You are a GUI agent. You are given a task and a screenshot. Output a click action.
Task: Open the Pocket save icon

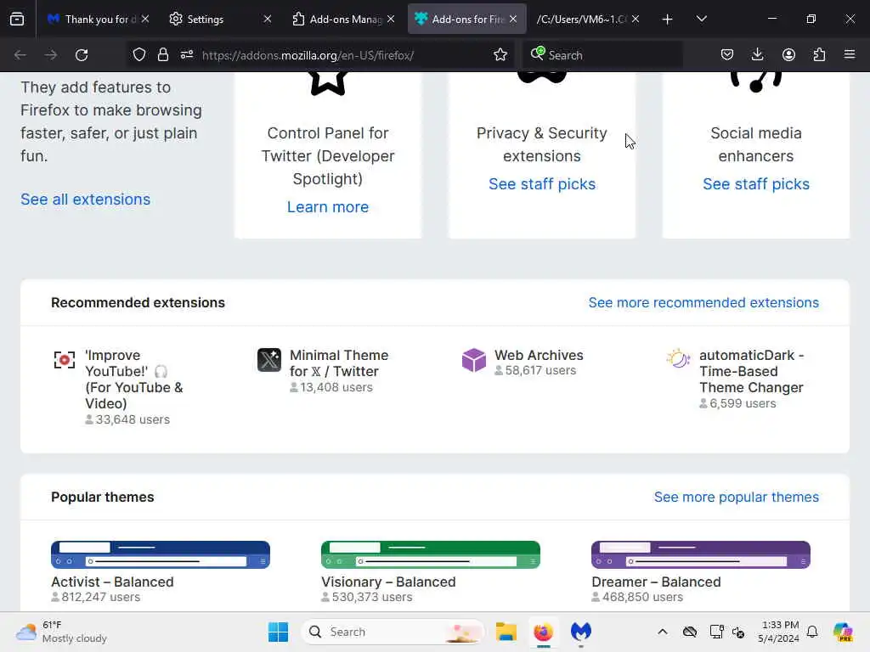[x=727, y=55]
